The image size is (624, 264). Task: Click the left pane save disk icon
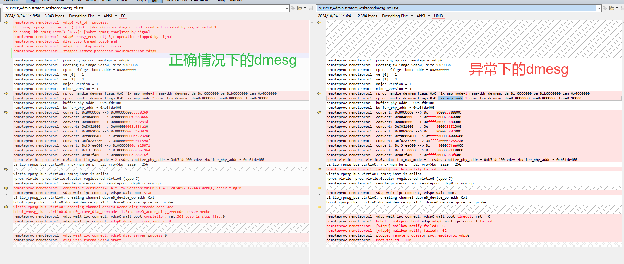coord(311,8)
